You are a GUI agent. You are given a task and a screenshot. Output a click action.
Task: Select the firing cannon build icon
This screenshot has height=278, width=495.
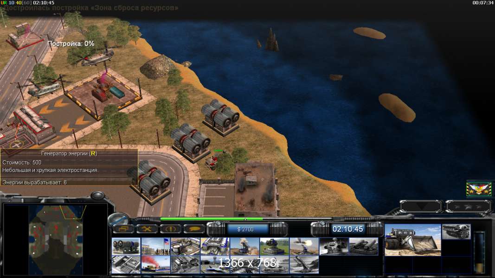point(304,246)
